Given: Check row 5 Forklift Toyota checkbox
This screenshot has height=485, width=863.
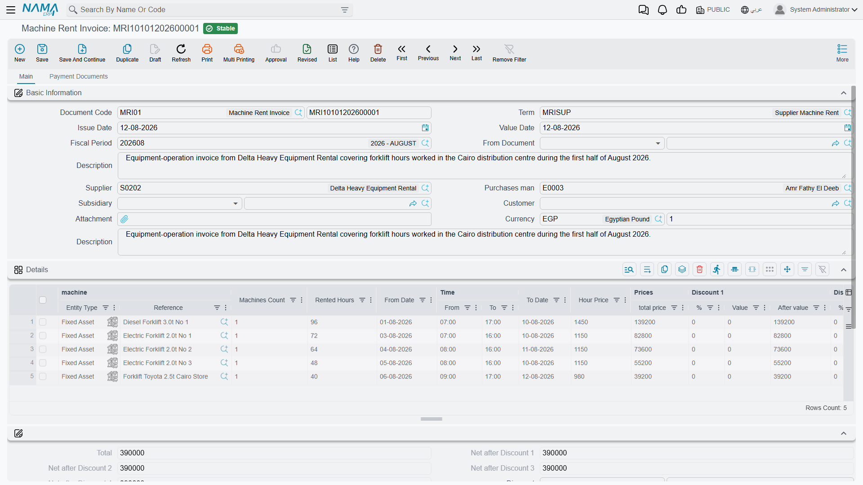Looking at the screenshot, I should [x=43, y=376].
